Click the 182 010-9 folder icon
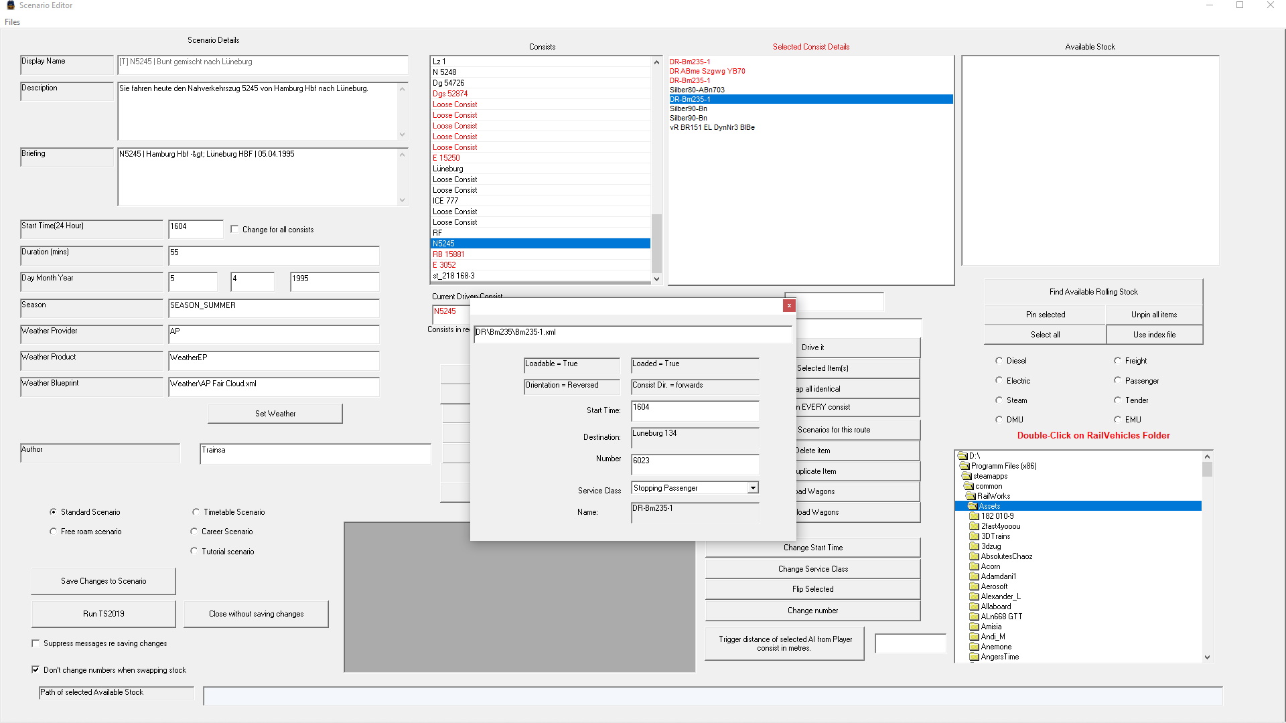Image resolution: width=1286 pixels, height=723 pixels. (x=974, y=516)
